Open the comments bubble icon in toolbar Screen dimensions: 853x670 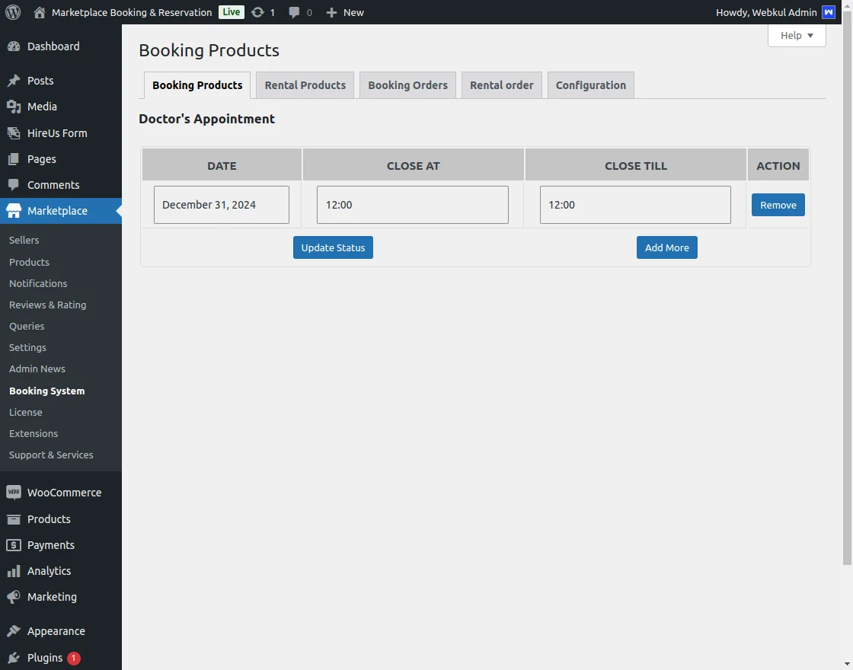295,12
